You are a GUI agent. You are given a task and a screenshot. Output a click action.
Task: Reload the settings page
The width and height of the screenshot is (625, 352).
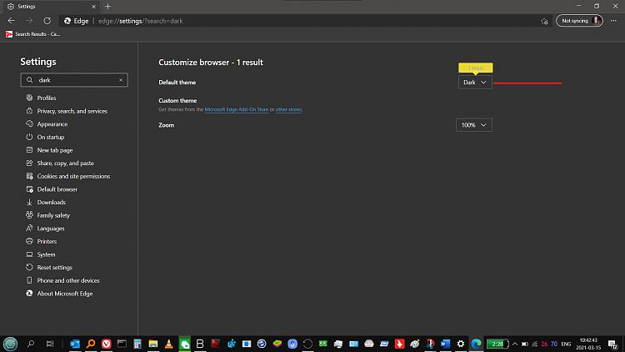pyautogui.click(x=47, y=21)
